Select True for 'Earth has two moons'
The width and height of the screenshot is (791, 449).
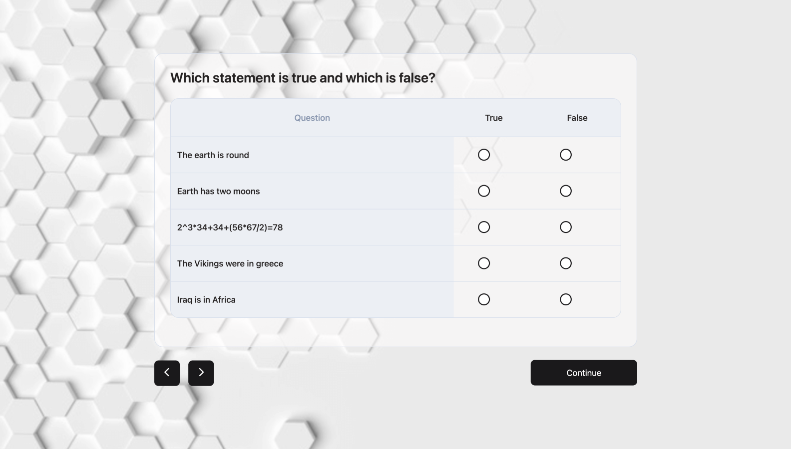pos(484,191)
